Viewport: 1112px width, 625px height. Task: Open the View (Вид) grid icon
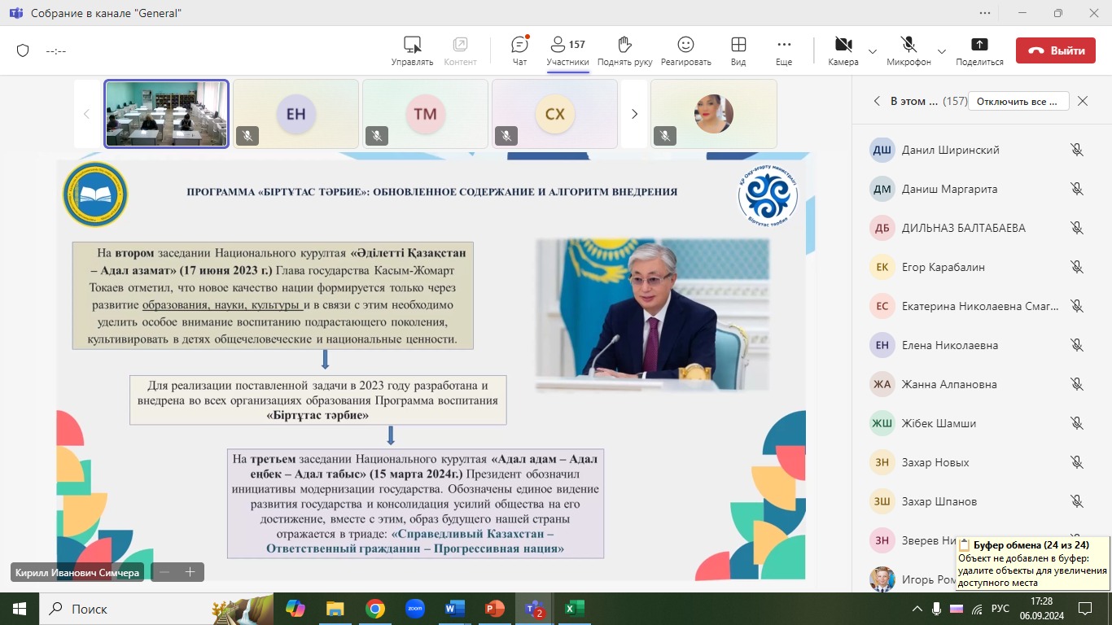pos(738,45)
